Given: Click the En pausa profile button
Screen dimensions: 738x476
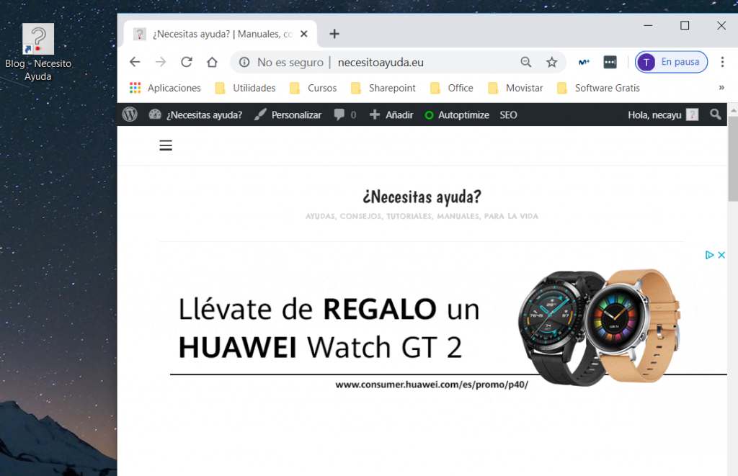Looking at the screenshot, I should click(x=671, y=62).
